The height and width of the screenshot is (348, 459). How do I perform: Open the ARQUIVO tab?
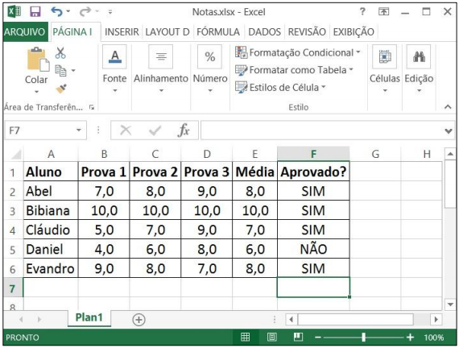pos(25,31)
